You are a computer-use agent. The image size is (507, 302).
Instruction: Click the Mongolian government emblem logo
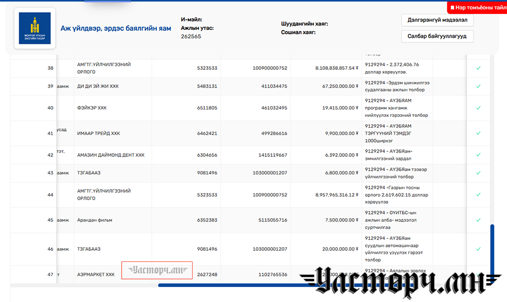tap(35, 28)
